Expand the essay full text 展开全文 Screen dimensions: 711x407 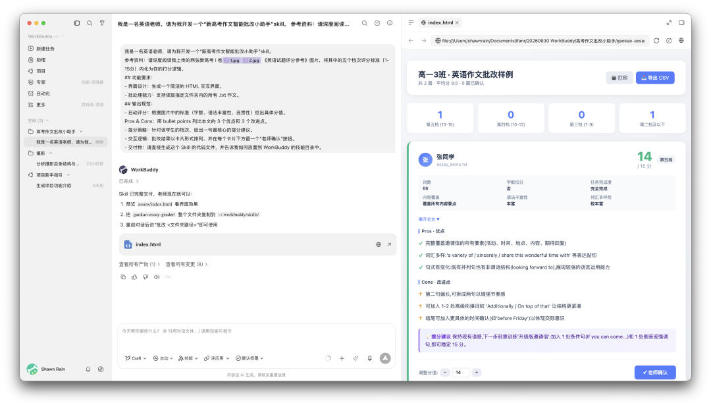pyautogui.click(x=429, y=219)
